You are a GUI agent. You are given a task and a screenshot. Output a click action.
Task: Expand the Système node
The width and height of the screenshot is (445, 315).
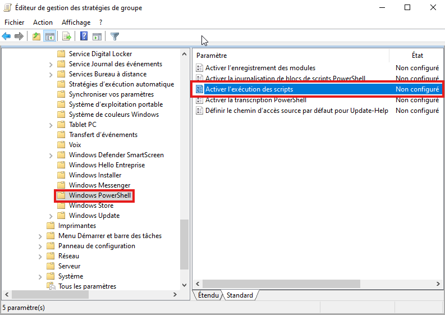coord(40,277)
